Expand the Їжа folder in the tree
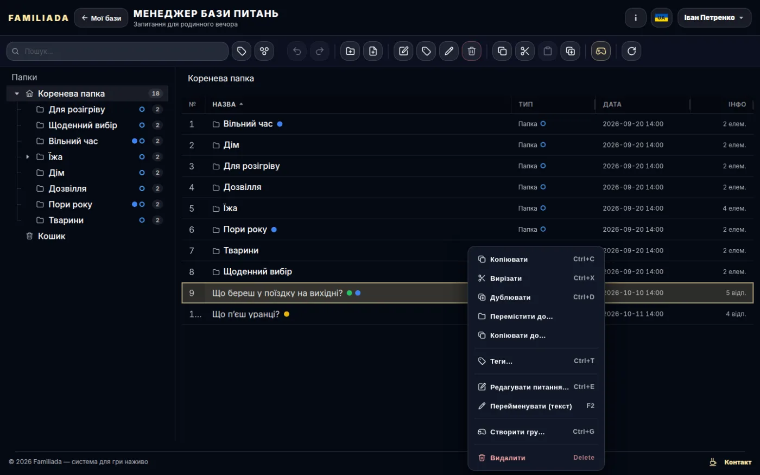760x475 pixels. coord(28,157)
